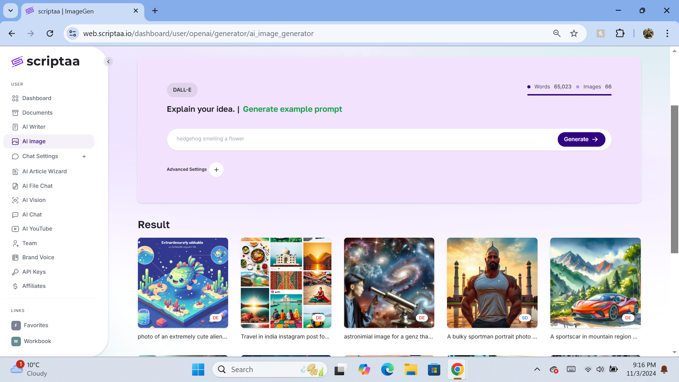
Task: Expand Advanced Settings with the plus button
Action: 216,170
